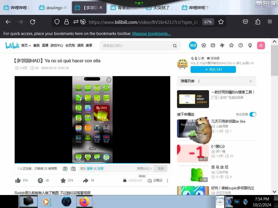Open tracking protection shield icon
Screen dimensions: 278x208
pyautogui.click(x=57, y=22)
